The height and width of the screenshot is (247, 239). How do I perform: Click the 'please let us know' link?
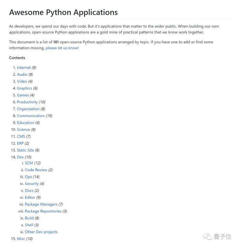point(61,48)
